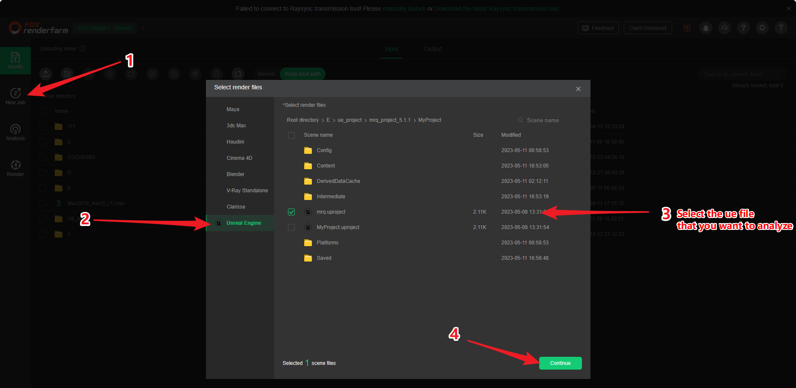Click the Client Download button
Screen dimensions: 796x388
click(648, 28)
